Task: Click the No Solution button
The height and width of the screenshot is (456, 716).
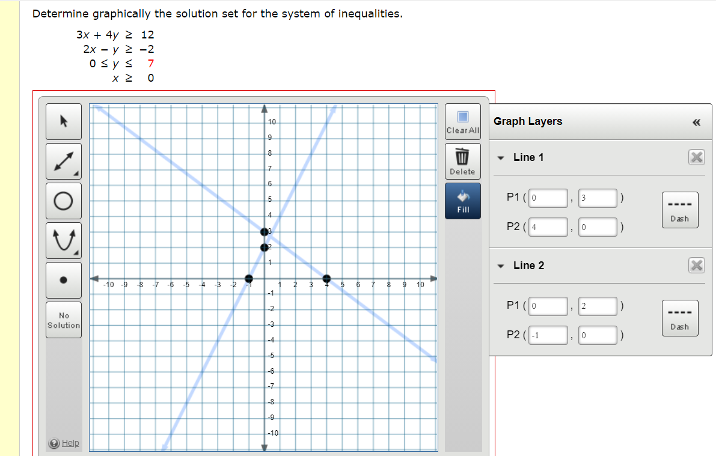Action: click(x=63, y=319)
